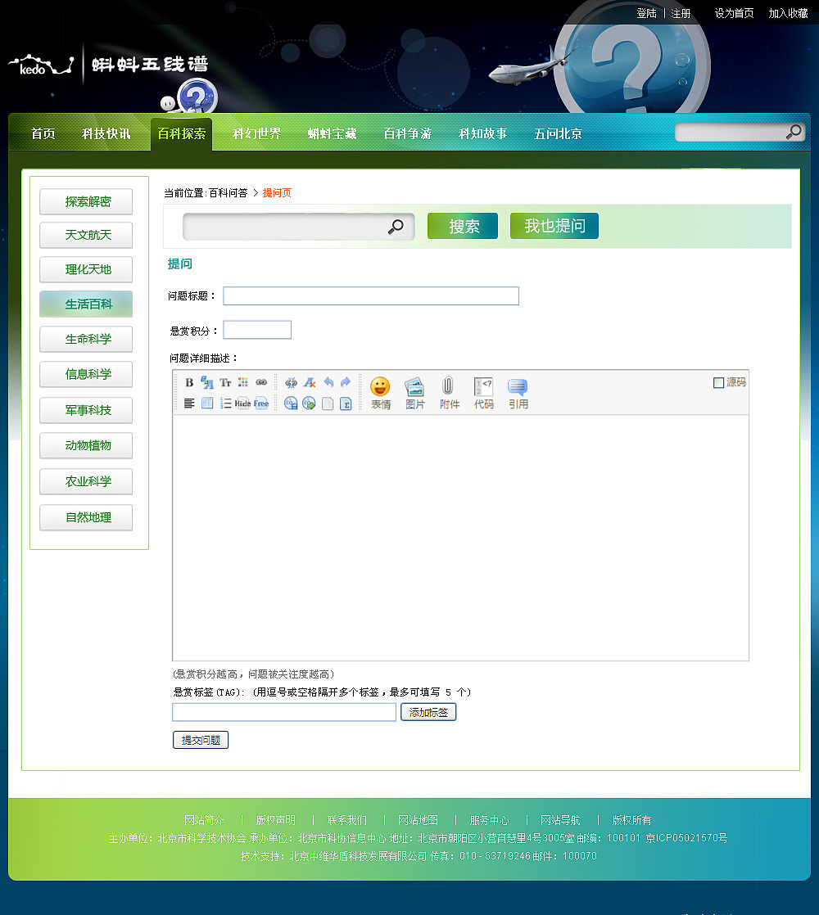
Task: Select the 百科探索 navigation tab
Action: click(x=182, y=133)
